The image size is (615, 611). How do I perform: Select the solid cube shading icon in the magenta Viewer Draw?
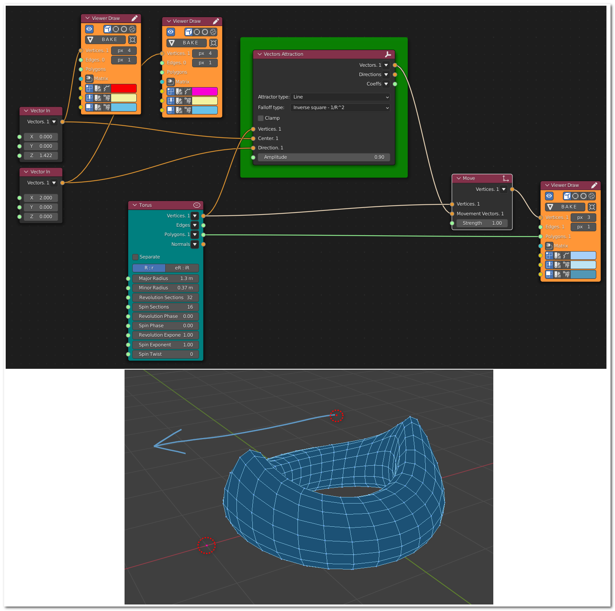pos(188,32)
